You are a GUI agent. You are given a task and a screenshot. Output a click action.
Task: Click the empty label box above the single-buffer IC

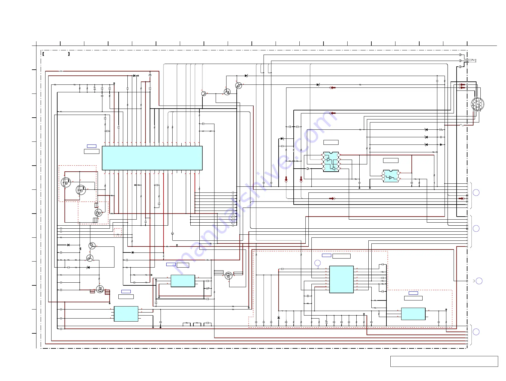pos(391,160)
